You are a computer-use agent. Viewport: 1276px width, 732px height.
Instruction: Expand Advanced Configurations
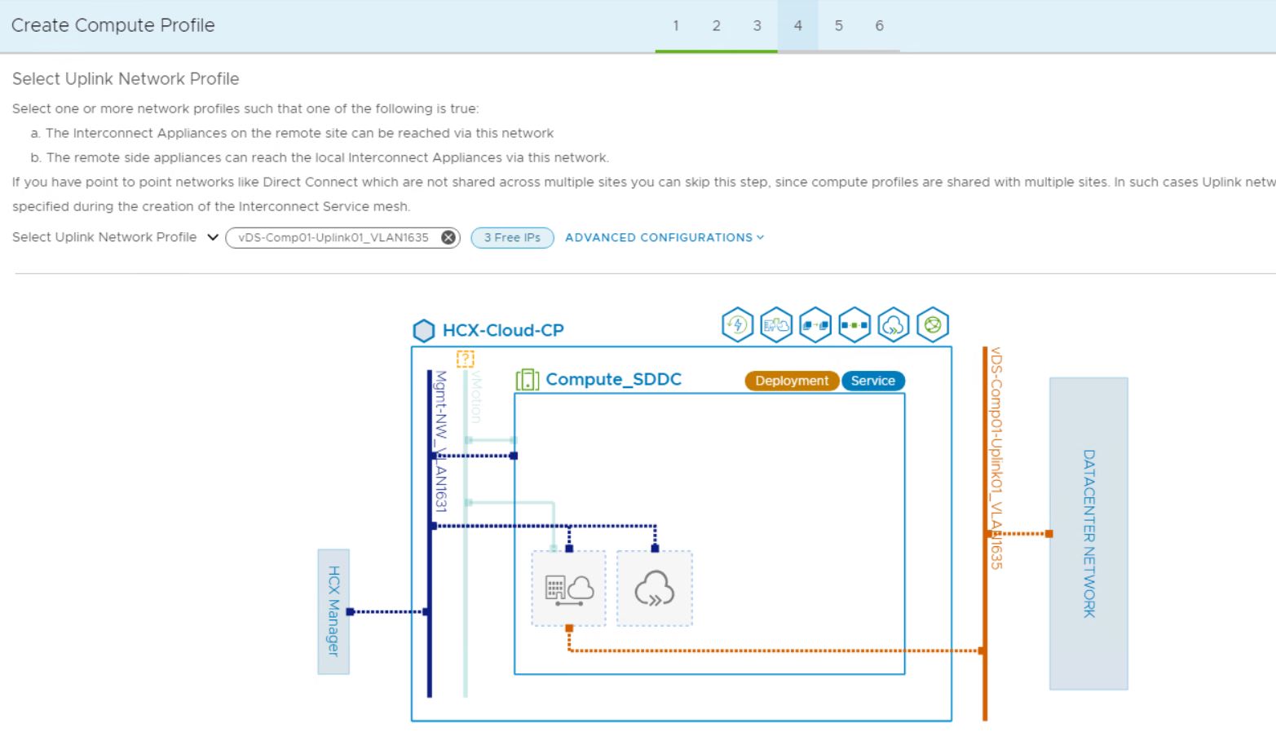pyautogui.click(x=664, y=237)
